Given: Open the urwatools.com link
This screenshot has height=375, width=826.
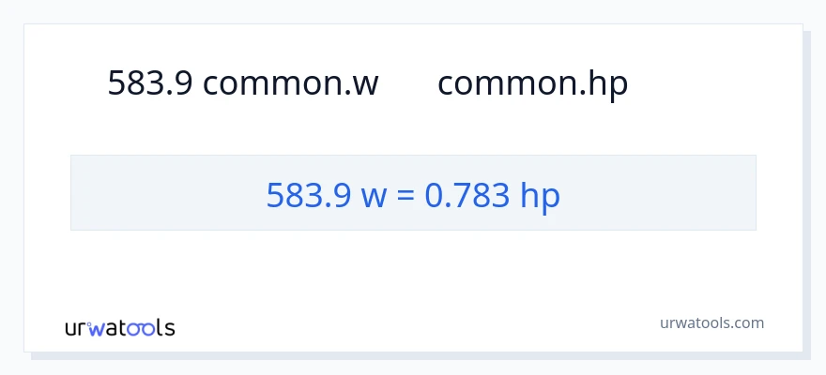Looking at the screenshot, I should pos(711,322).
